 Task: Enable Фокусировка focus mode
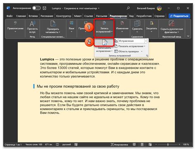[x=120, y=145]
